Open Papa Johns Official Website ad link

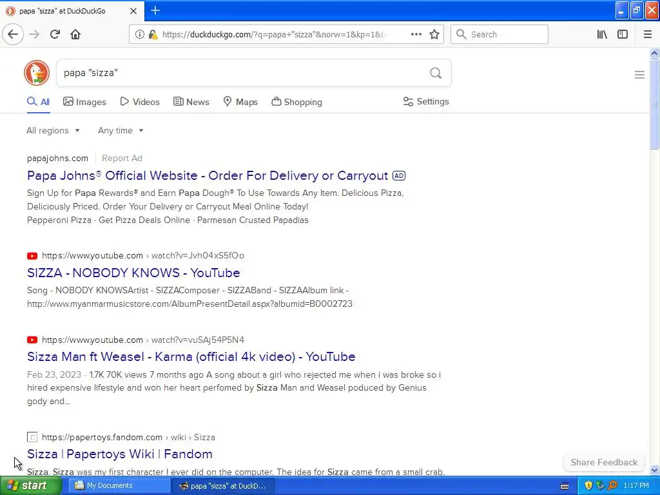208,175
